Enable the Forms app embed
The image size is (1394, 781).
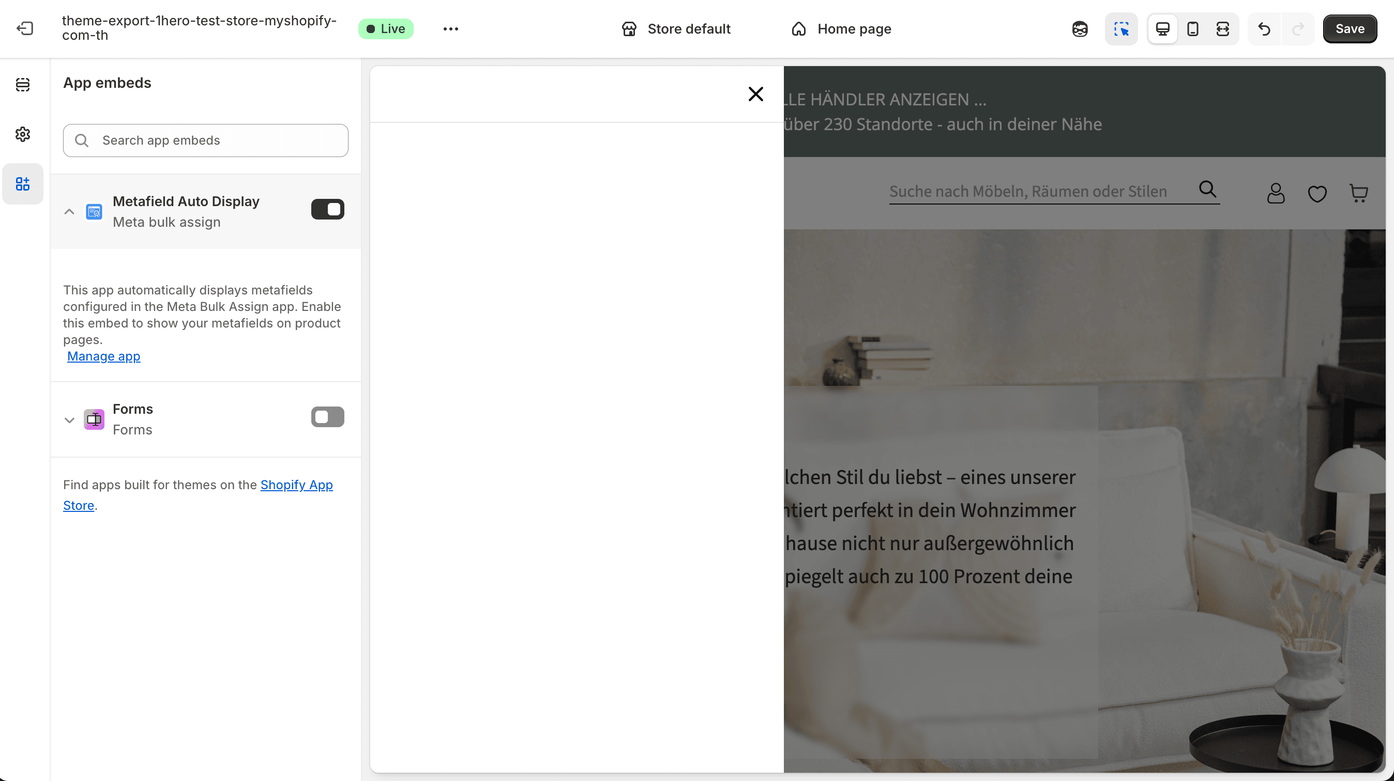(x=327, y=416)
